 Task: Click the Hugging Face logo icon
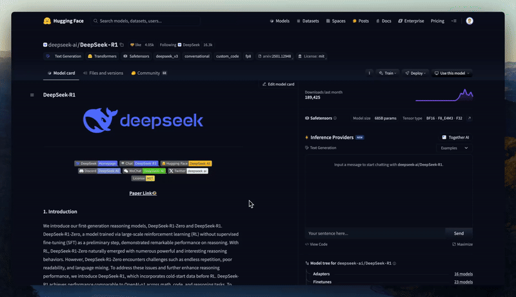click(x=47, y=21)
